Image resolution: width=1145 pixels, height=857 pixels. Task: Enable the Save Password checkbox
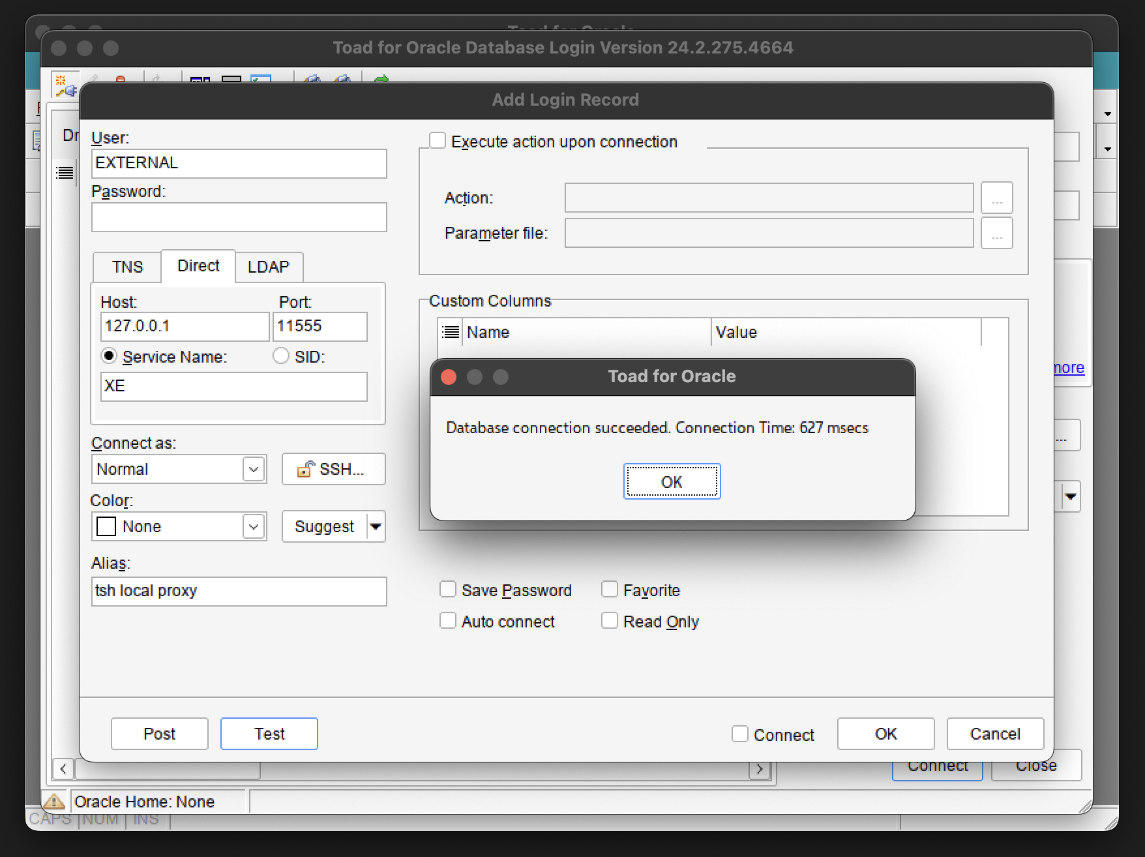[448, 590]
